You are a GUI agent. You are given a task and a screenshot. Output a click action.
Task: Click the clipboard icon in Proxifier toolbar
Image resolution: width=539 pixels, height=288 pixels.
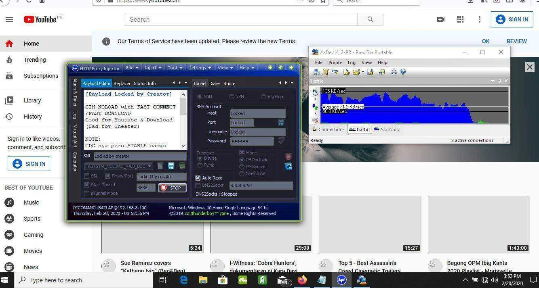pos(381,72)
